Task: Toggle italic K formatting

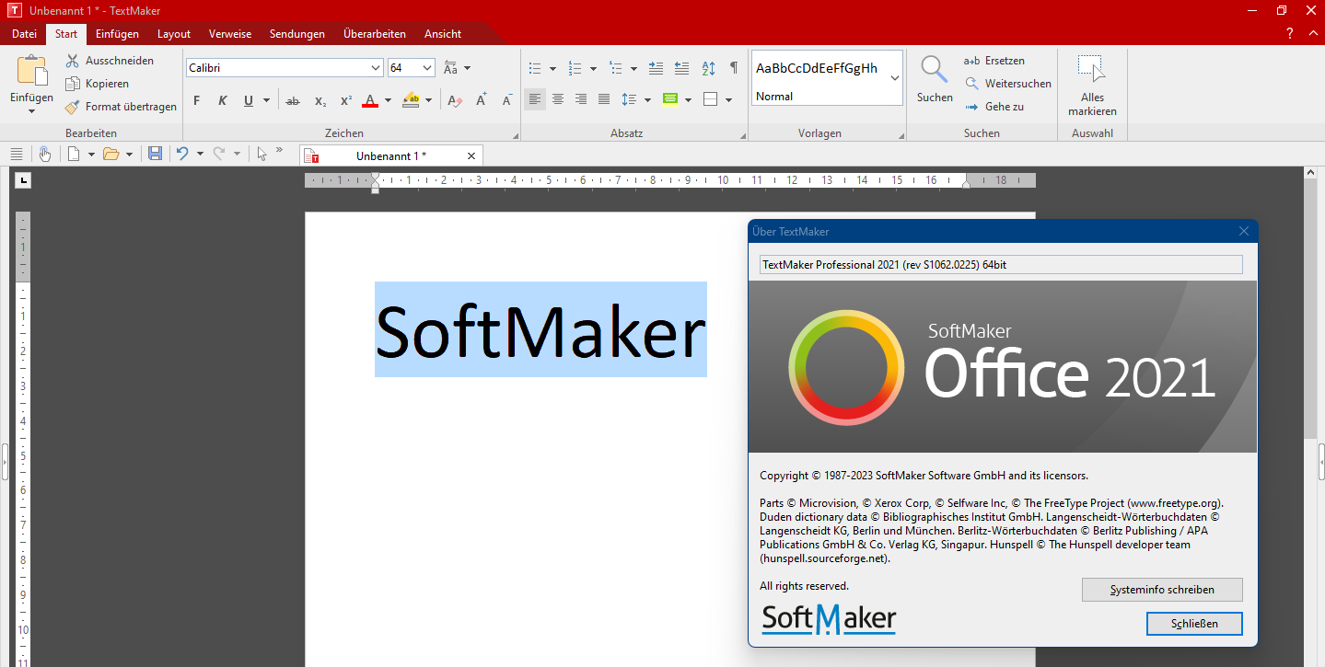Action: click(222, 100)
